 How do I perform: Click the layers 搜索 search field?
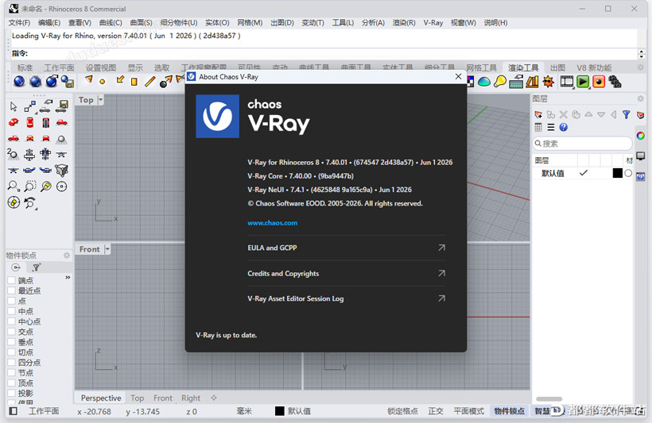coord(582,143)
